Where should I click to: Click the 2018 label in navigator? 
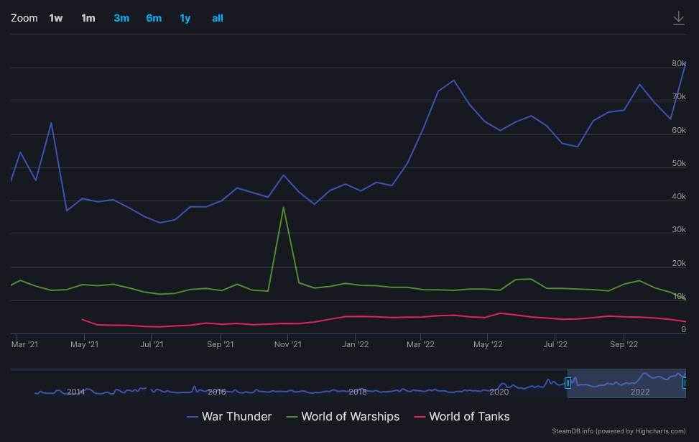358,392
